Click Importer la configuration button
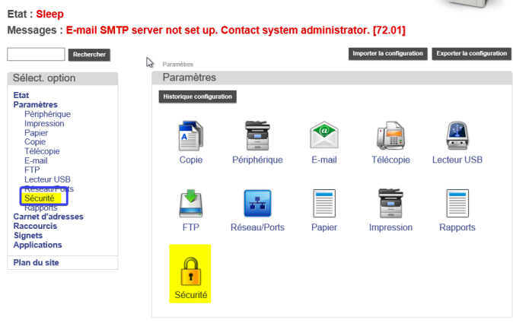This screenshot has height=333, width=513. pyautogui.click(x=387, y=54)
